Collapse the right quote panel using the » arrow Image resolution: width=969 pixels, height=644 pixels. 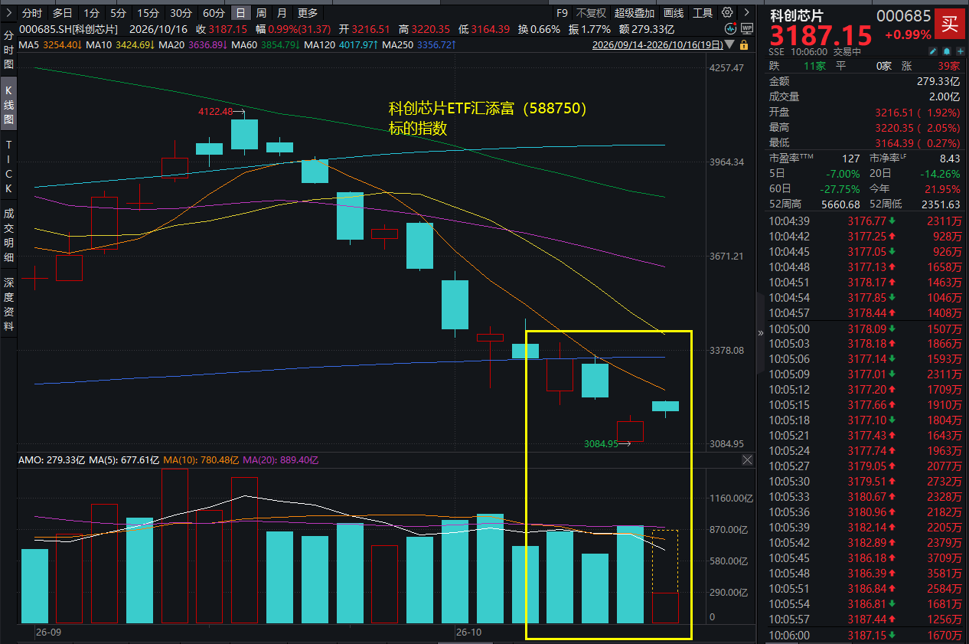(761, 332)
